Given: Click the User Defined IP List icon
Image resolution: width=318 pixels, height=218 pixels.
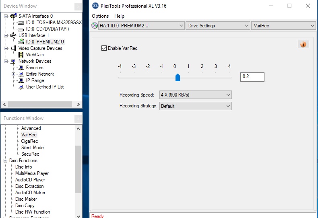Looking at the screenshot, I should coord(21,87).
